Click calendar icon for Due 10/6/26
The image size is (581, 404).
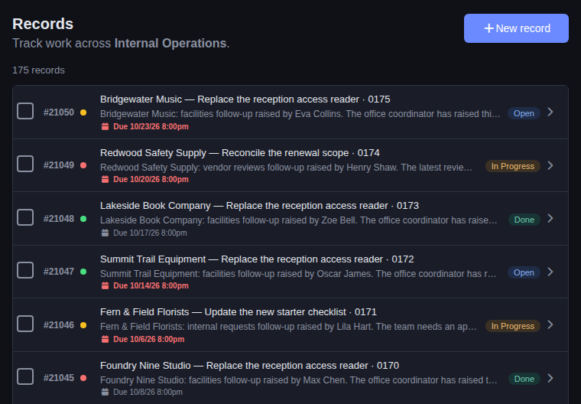105,339
